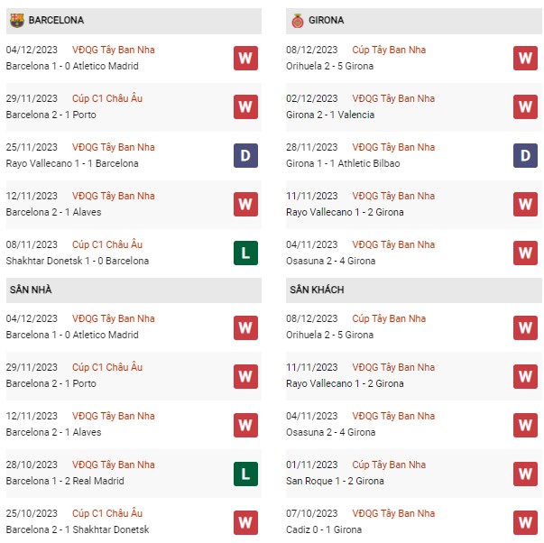Viewport: 544px width, 543px height.
Task: Click the Girona club crest icon
Action: tap(298, 21)
